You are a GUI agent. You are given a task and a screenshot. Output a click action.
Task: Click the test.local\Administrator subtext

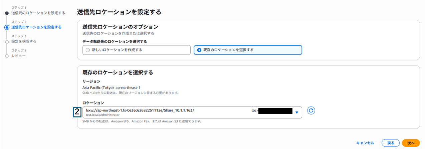[x=102, y=115]
